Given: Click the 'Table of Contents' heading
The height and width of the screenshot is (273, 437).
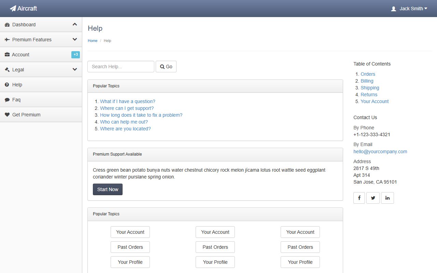Looking at the screenshot, I should coord(372,64).
